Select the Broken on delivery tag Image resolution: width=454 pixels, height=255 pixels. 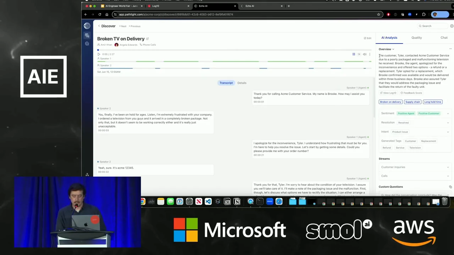click(x=391, y=102)
